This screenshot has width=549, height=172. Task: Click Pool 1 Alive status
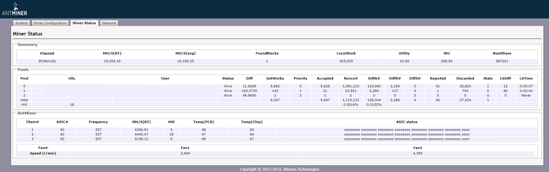228,91
